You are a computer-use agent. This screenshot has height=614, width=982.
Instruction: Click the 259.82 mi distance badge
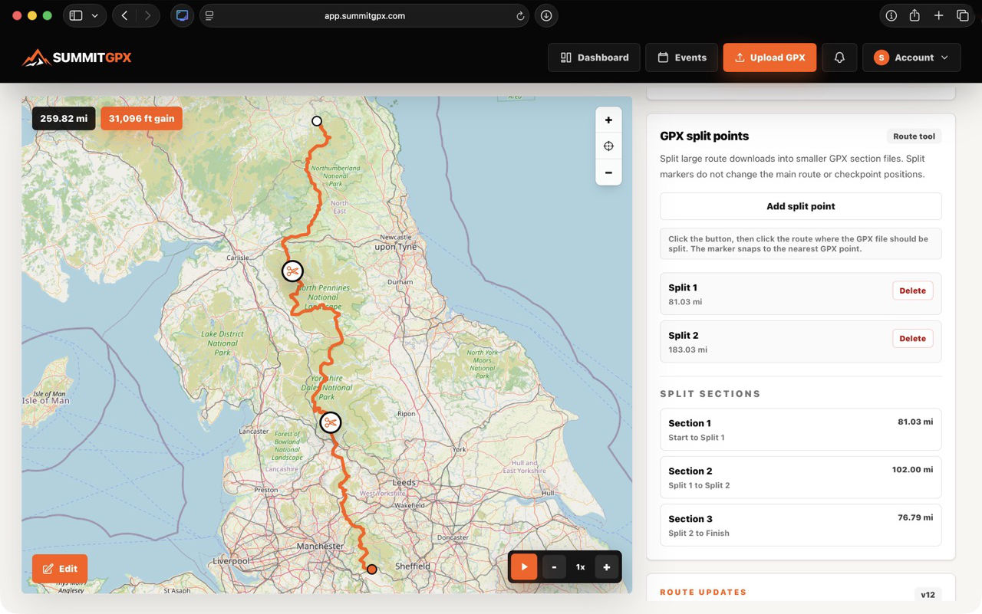(x=64, y=119)
